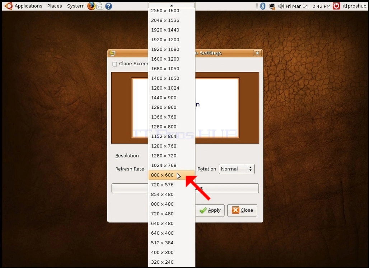This screenshot has width=369, height=268.
Task: Click the Close button
Action: coord(242,210)
